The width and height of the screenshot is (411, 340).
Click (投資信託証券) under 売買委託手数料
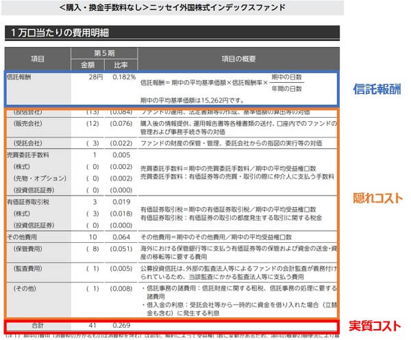tap(34, 190)
